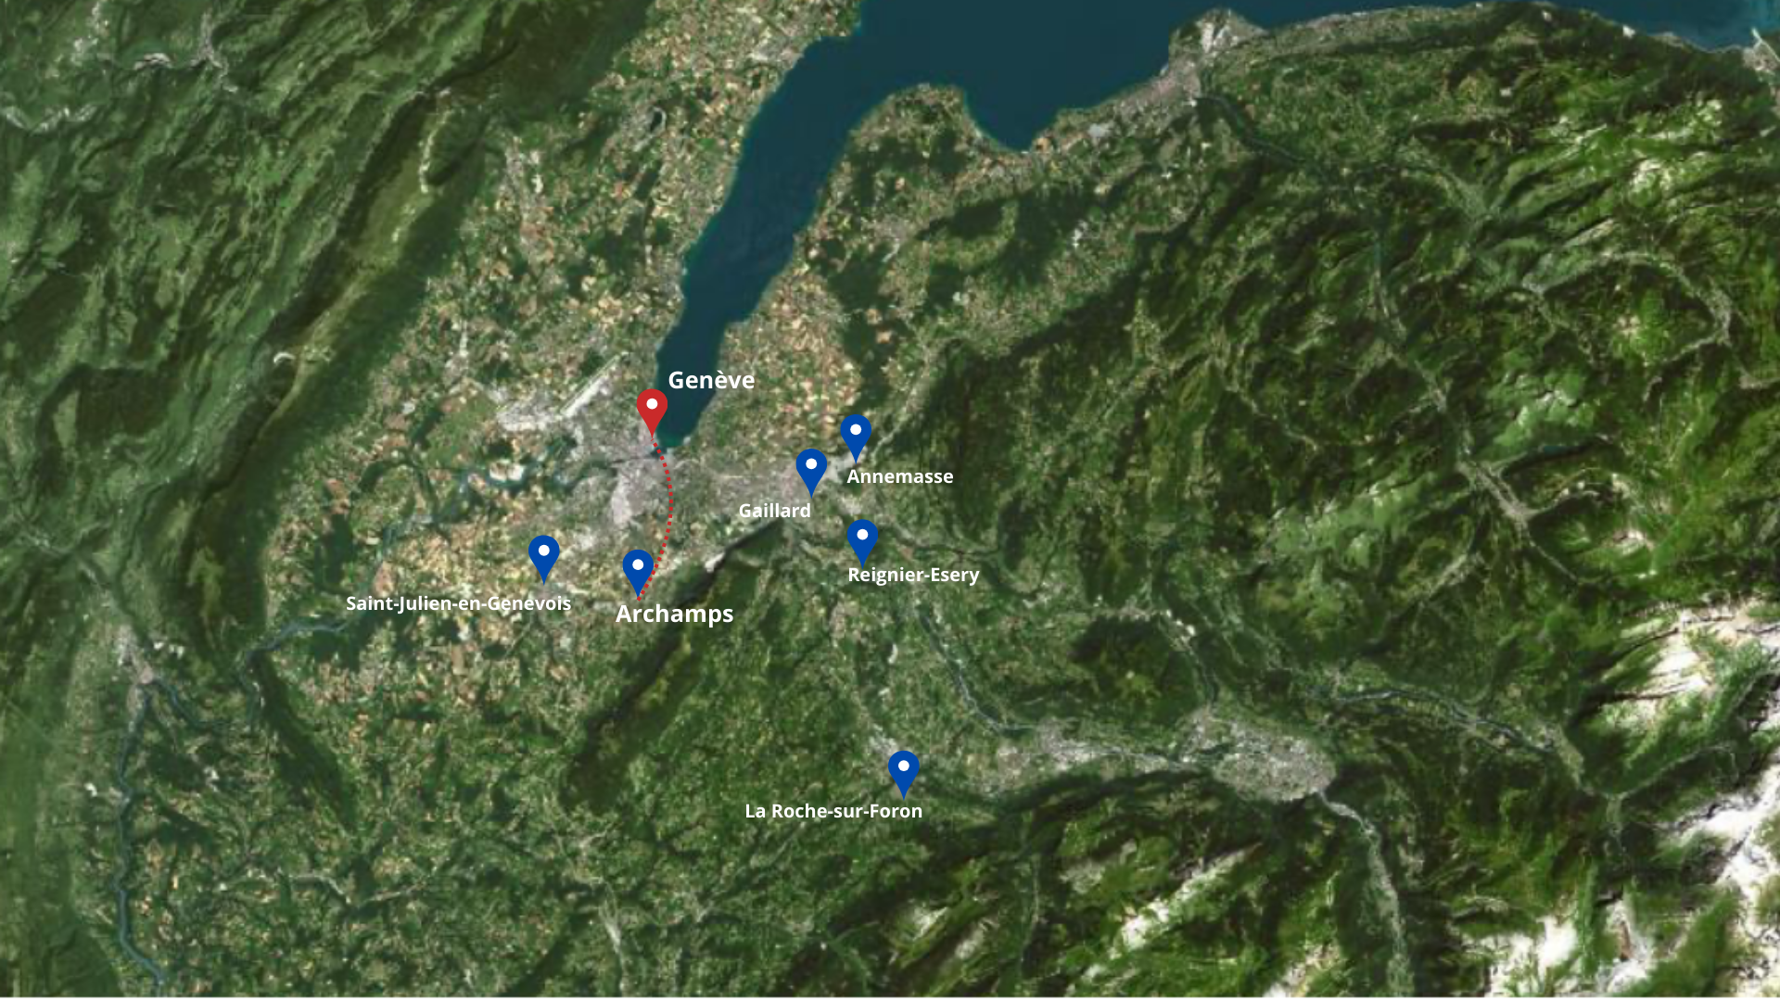Select the La Roche-sur-Foron text label
Viewport: 1780px width, 1001px height.
[x=833, y=811]
